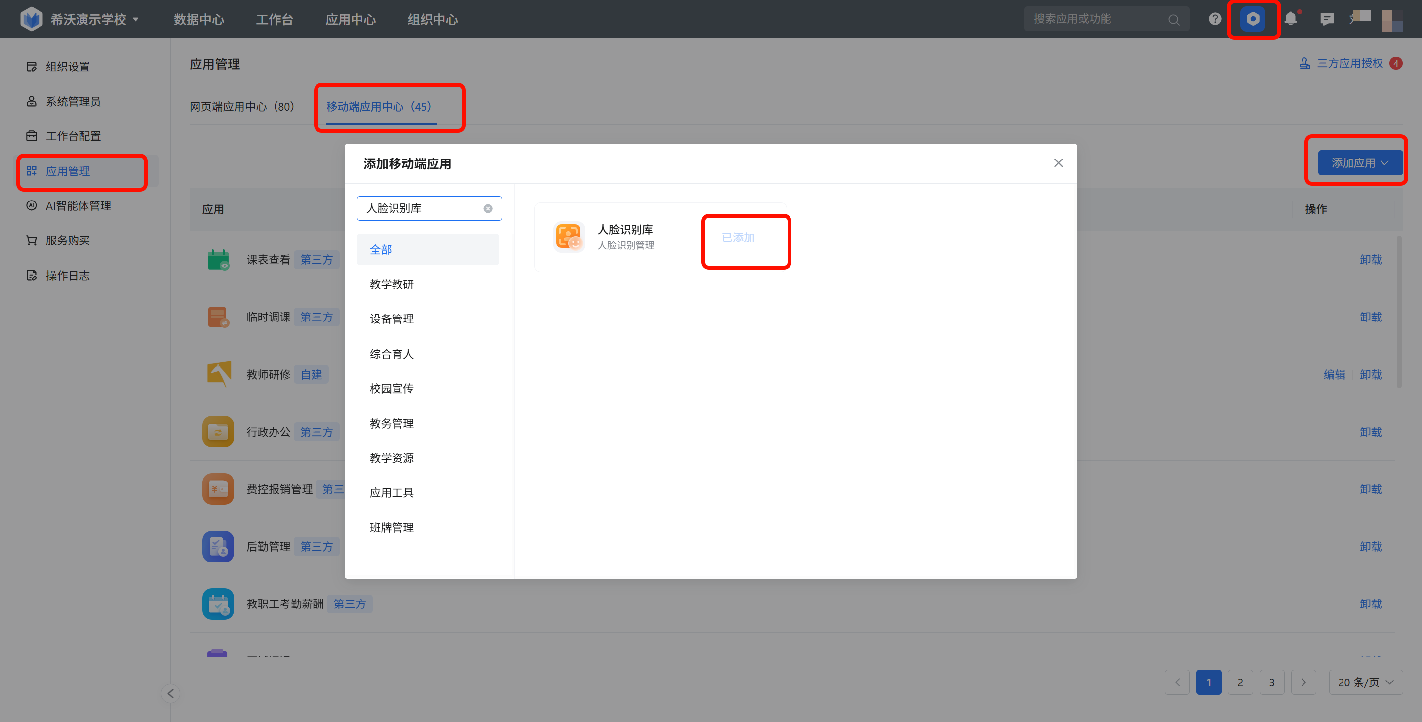This screenshot has width=1422, height=722.
Task: Open the 20 条/页 page size dropdown
Action: [1365, 682]
